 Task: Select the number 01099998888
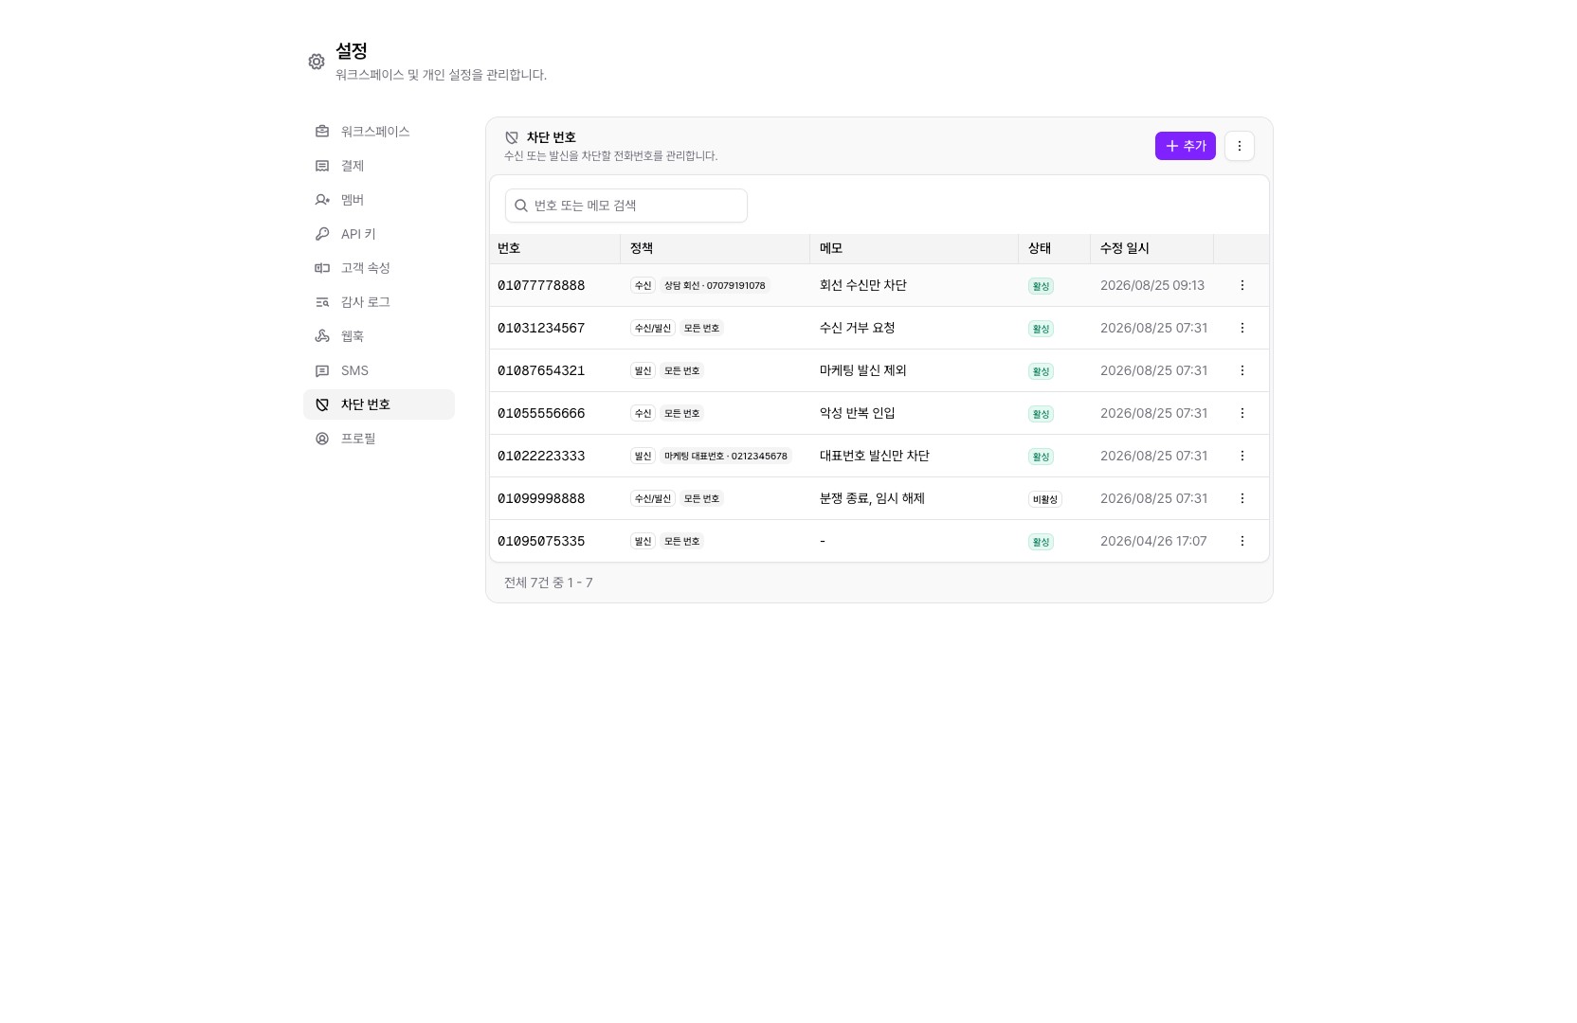(541, 498)
